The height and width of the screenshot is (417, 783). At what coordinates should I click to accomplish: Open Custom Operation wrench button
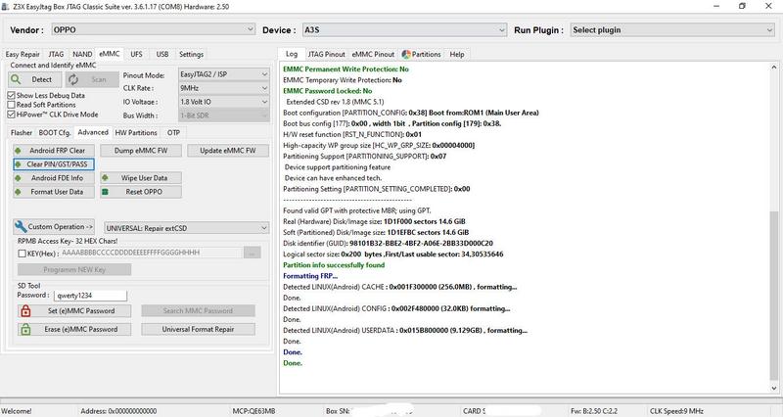click(55, 226)
